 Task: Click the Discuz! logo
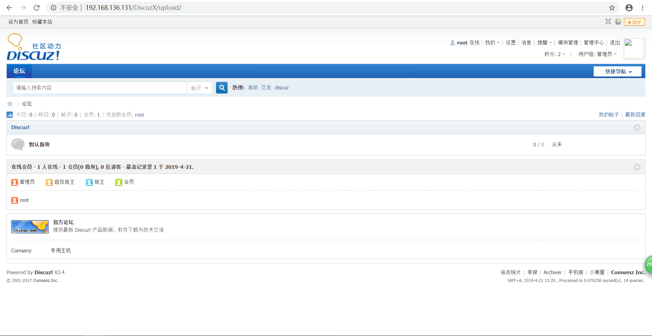tap(34, 47)
